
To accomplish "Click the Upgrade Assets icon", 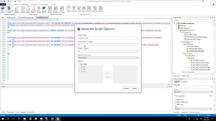I will pyautogui.click(x=44, y=9).
